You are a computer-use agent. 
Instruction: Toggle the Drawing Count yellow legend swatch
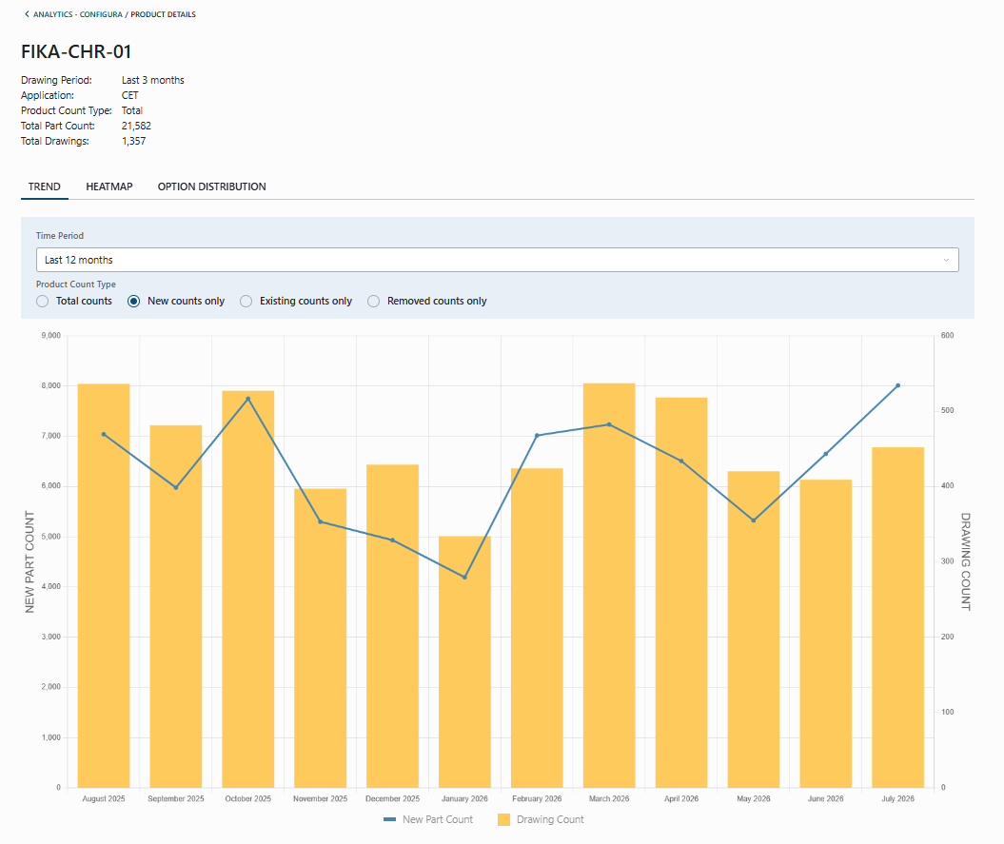[x=504, y=819]
